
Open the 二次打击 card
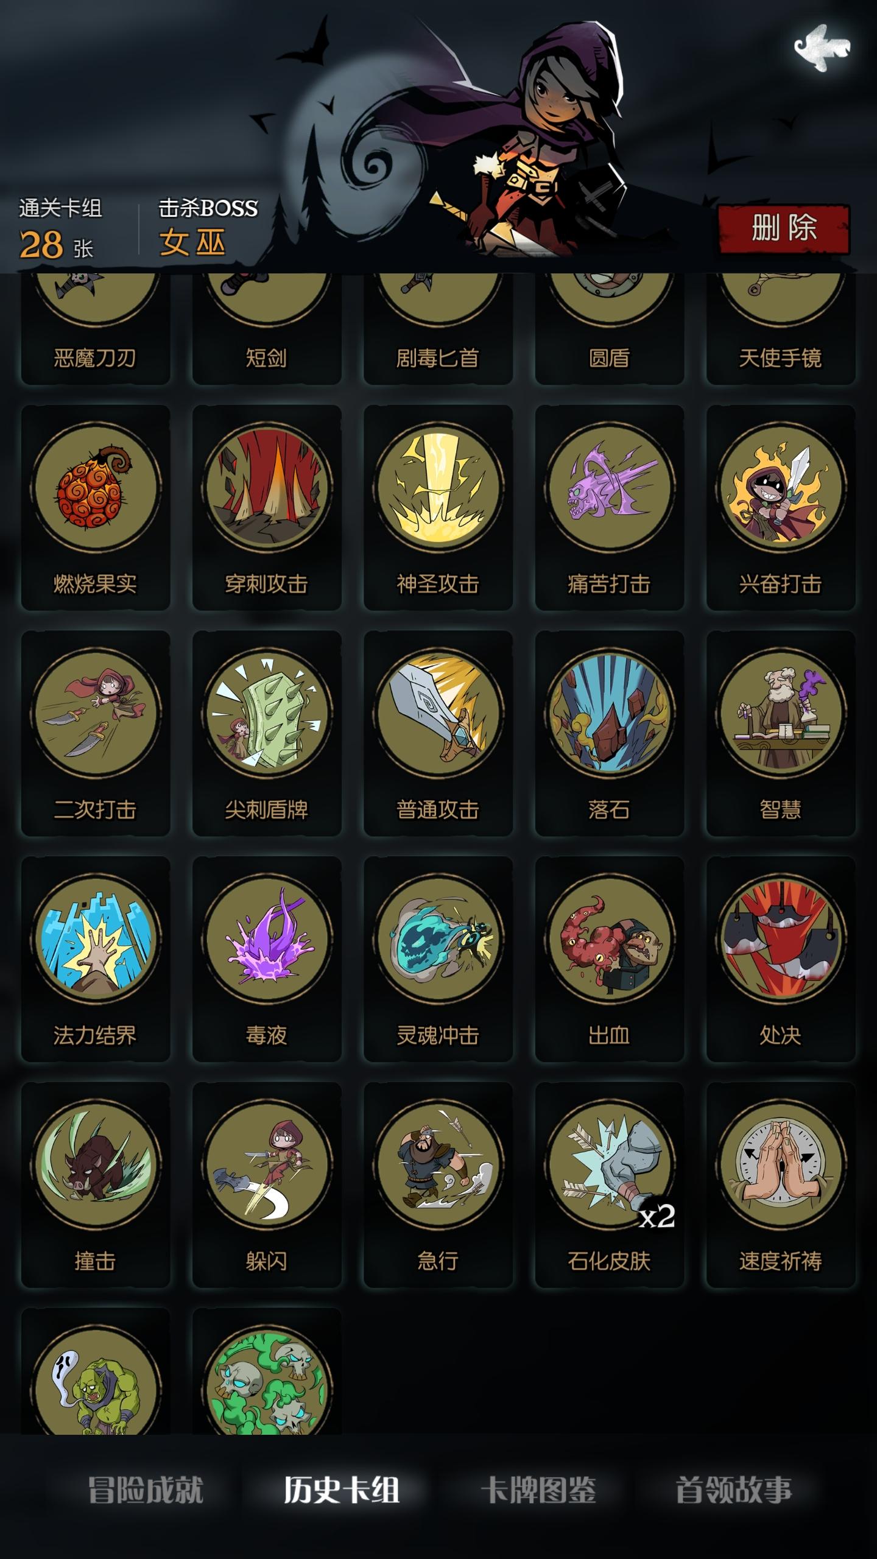coord(96,733)
